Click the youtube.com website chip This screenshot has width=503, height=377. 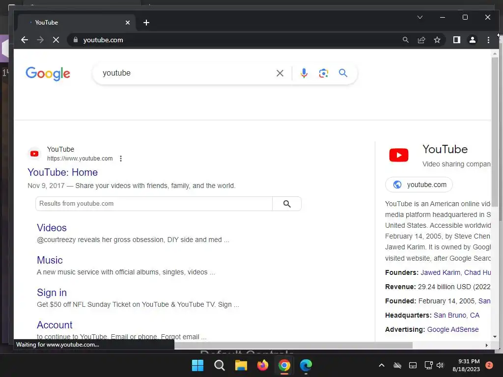[x=419, y=185]
